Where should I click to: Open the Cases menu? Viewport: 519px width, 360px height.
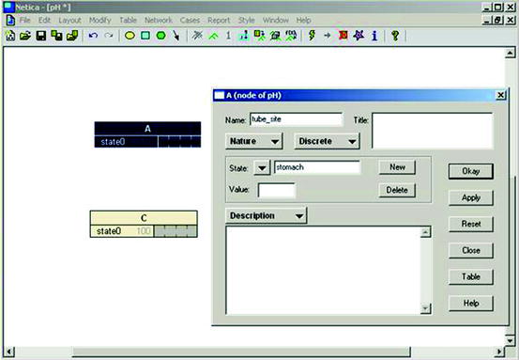(190, 21)
